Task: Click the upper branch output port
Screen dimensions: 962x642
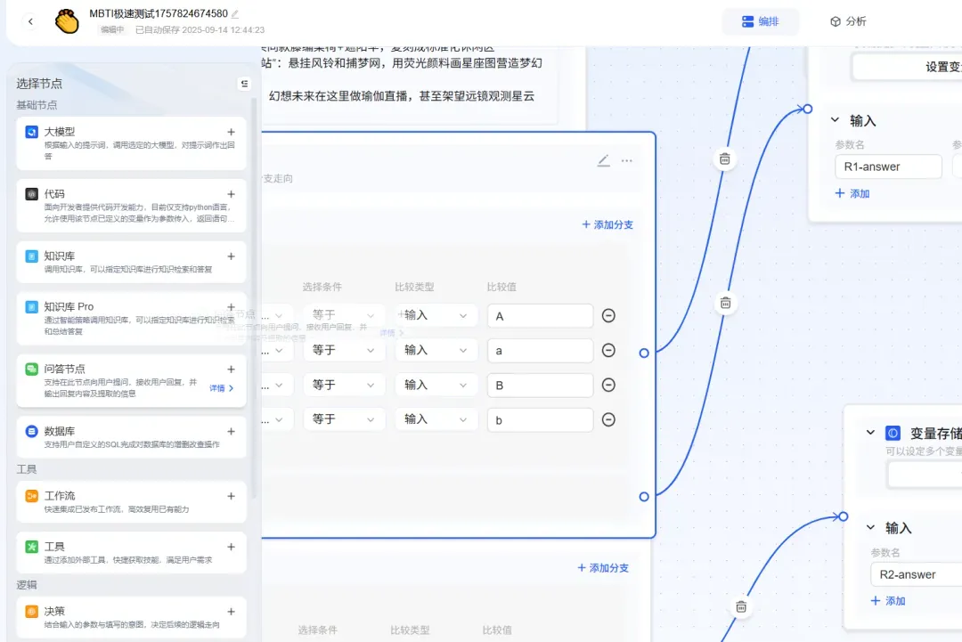Action: point(644,354)
